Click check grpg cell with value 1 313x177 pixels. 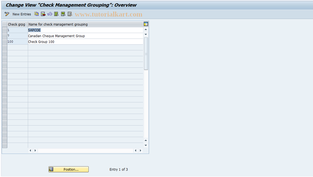(17, 30)
